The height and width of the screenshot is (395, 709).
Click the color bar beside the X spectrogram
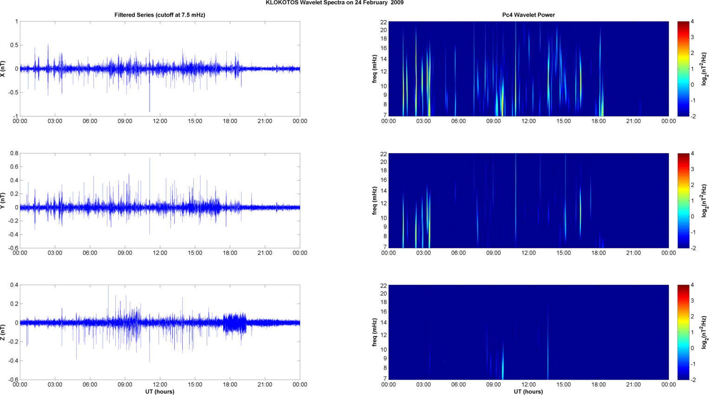tap(683, 69)
